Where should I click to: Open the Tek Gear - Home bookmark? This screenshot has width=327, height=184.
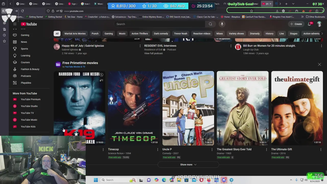(73, 17)
